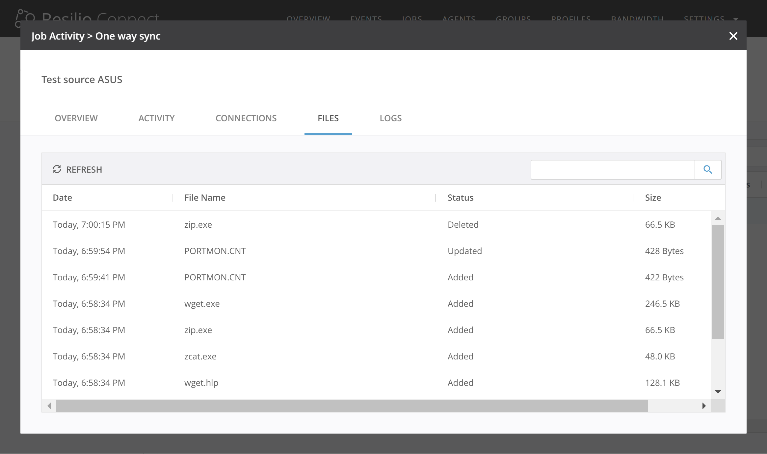
Task: Sort by the Date column header
Action: coord(63,198)
